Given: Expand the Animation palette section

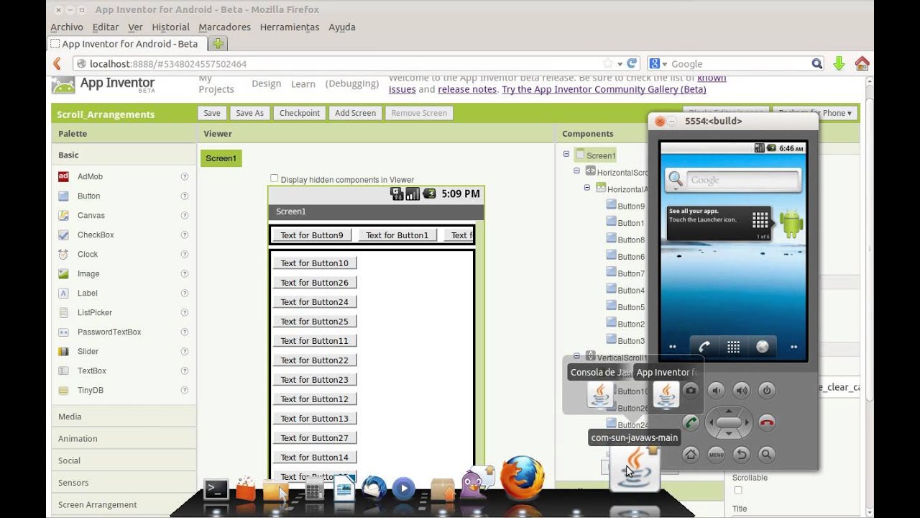Looking at the screenshot, I should 124,439.
